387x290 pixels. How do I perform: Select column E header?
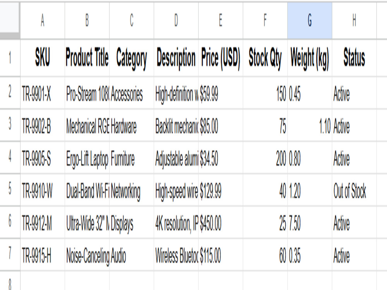221,20
